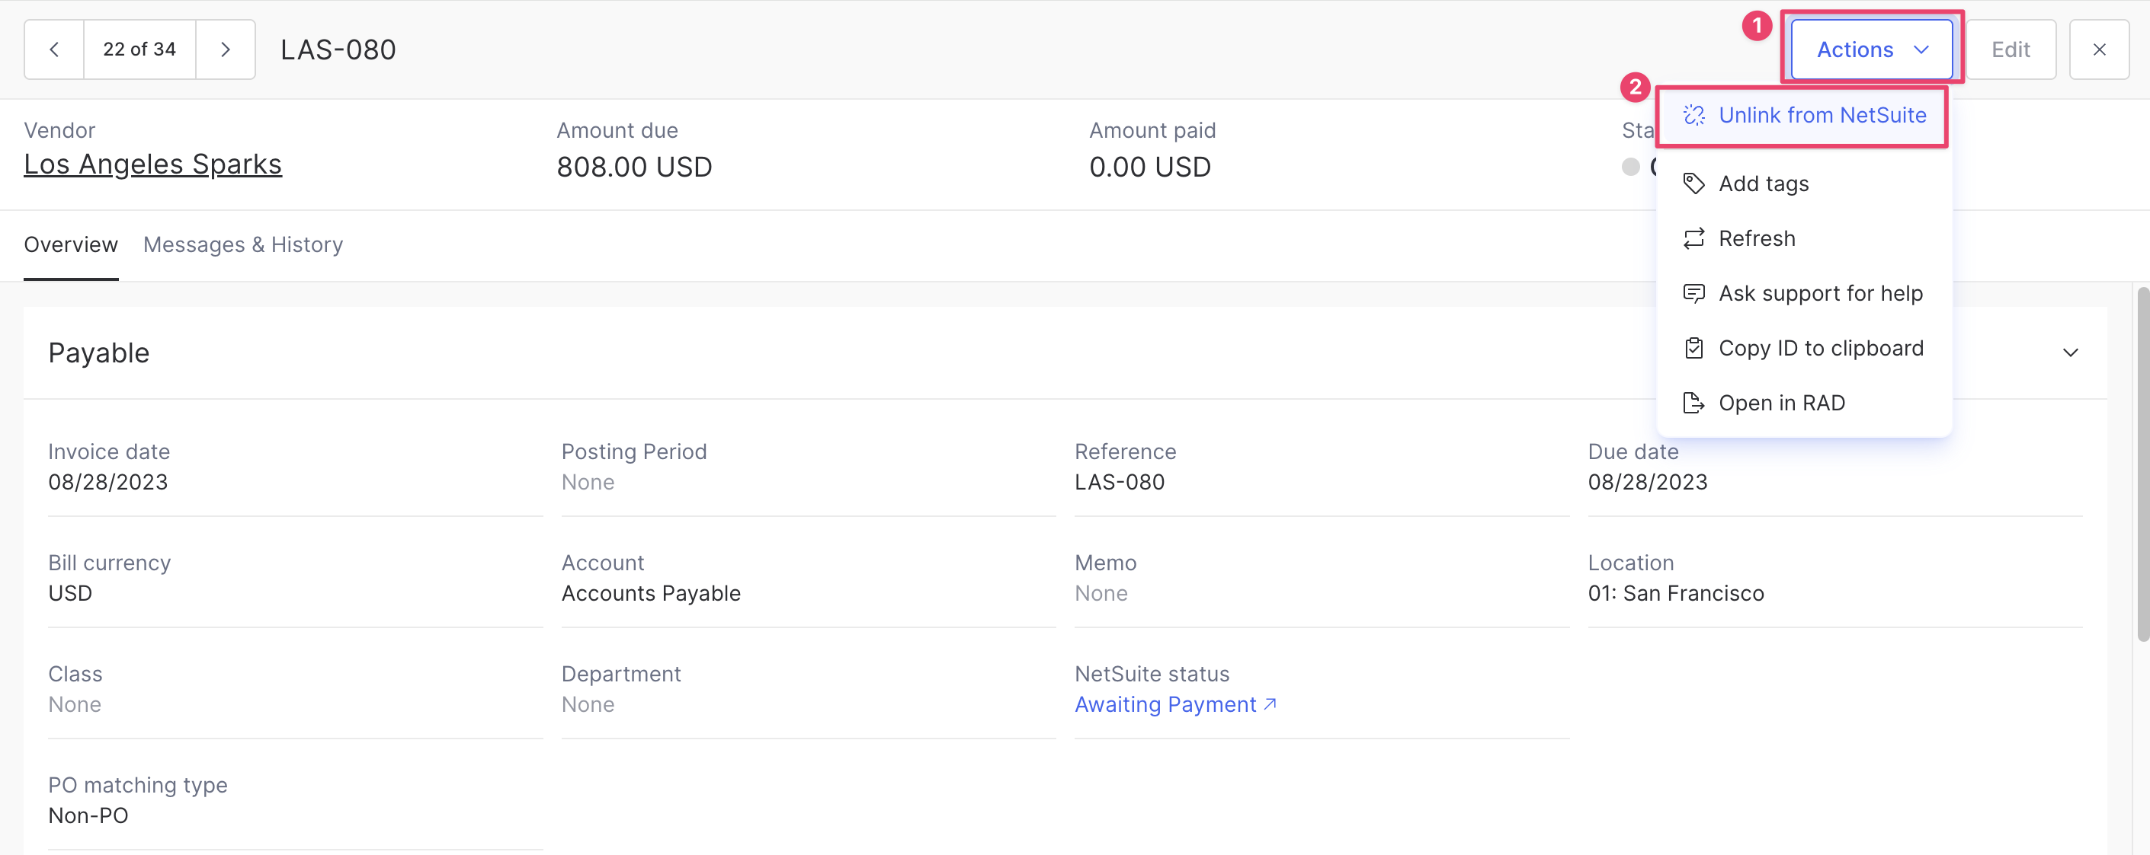Click the 0.00 USD amount paid

pyautogui.click(x=1150, y=167)
